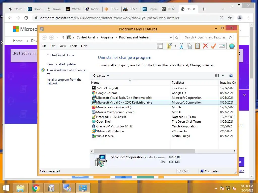Open File Explorer from taskbar
Image resolution: width=258 pixels, height=193 pixels.
[20, 188]
